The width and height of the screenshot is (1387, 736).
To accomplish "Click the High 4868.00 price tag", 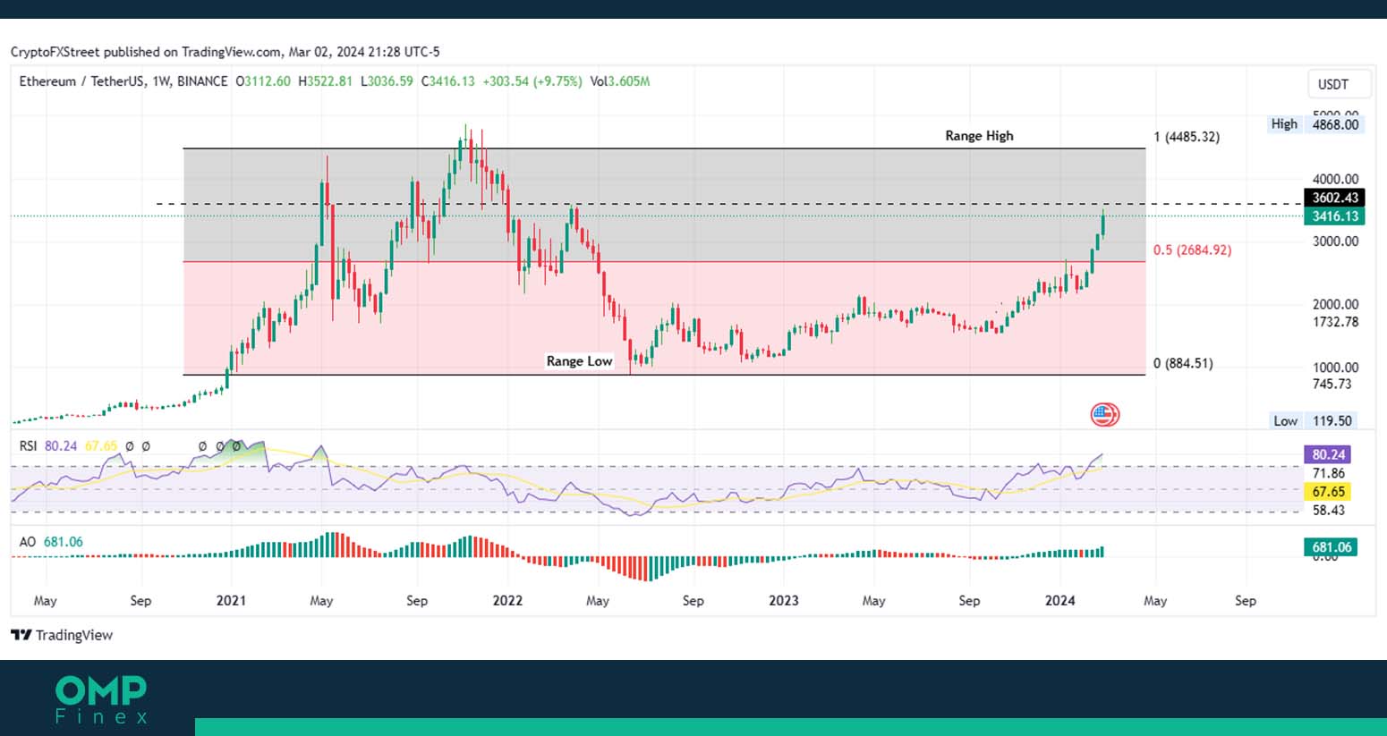I will (x=1315, y=124).
